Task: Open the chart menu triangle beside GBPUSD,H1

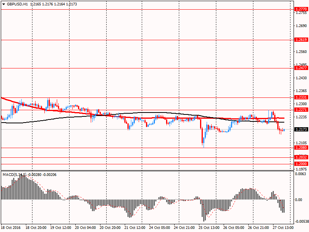Action: pyautogui.click(x=3, y=4)
